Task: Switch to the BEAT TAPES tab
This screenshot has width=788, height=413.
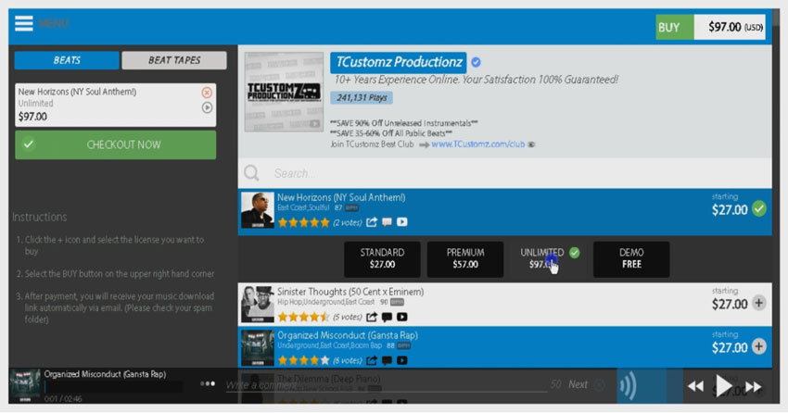Action: (x=174, y=60)
